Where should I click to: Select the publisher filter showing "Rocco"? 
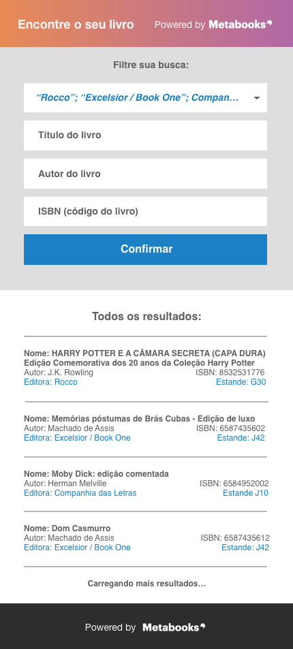click(x=145, y=97)
